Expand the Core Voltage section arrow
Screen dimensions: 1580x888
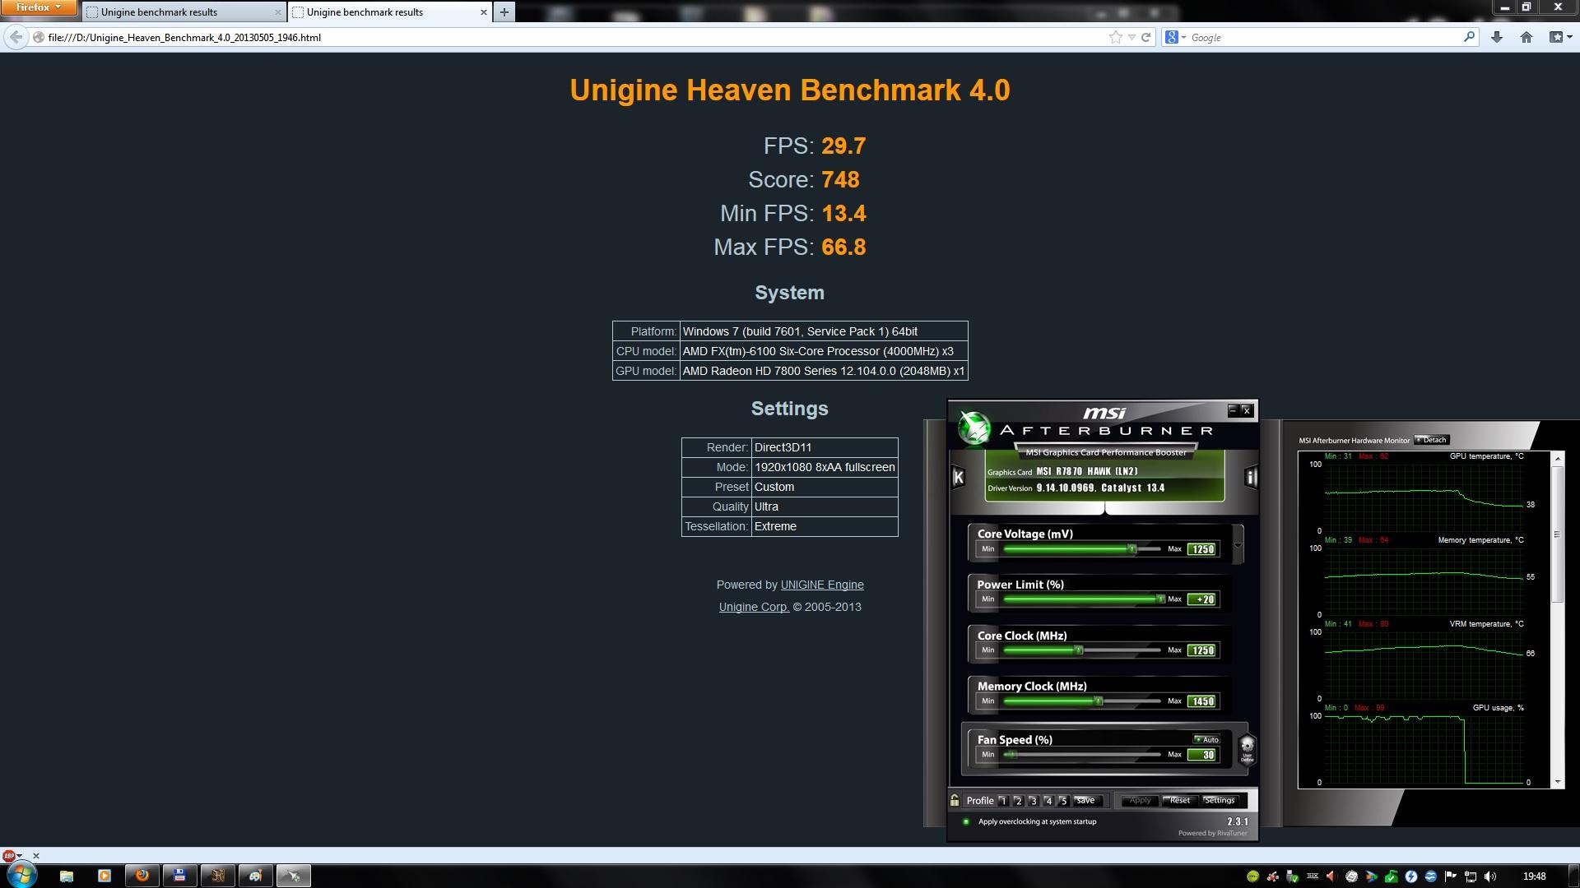pos(1237,545)
